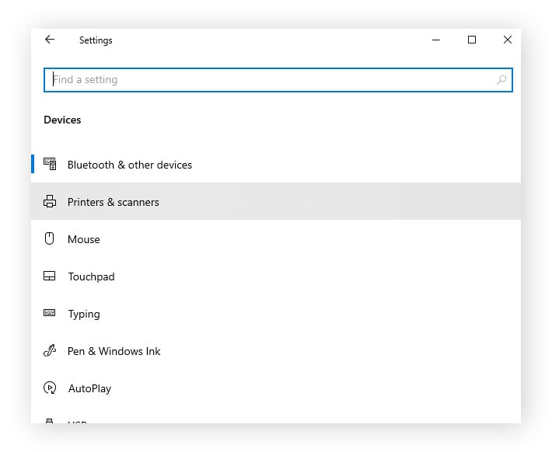Viewport: 552px width, 452px height.
Task: Navigate to Pen & Windows Ink
Action: [114, 351]
